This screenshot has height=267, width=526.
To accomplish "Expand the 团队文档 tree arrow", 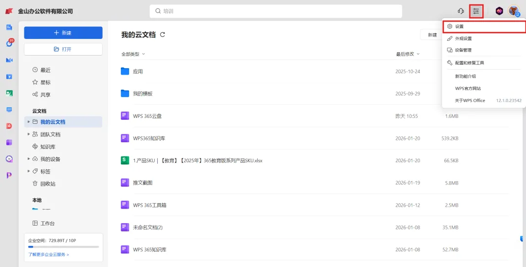I will point(29,134).
